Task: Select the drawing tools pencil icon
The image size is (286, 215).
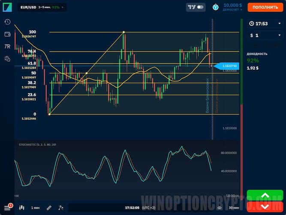Action: (49, 207)
